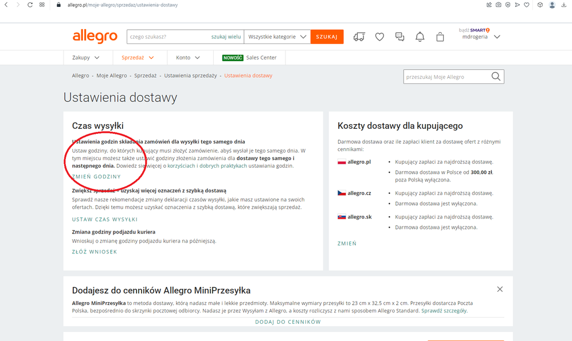572x341 pixels.
Task: Click the Ustawienia dostawy page title
Action: 120,98
